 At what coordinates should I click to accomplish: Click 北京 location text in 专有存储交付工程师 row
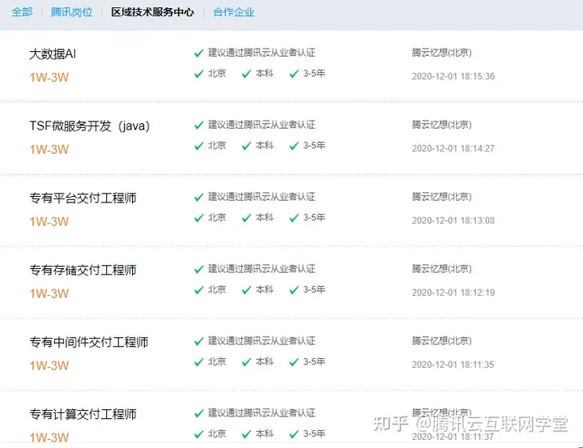217,289
